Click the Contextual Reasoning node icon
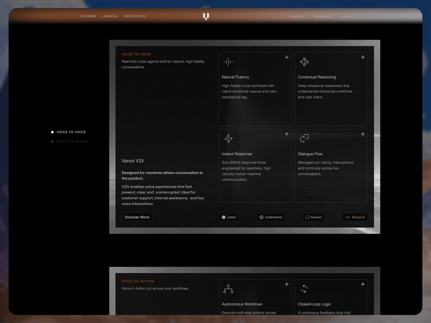This screenshot has width=431, height=323. [304, 62]
